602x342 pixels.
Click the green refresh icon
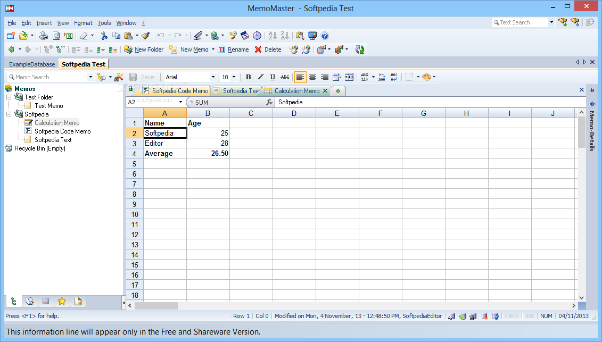point(360,49)
